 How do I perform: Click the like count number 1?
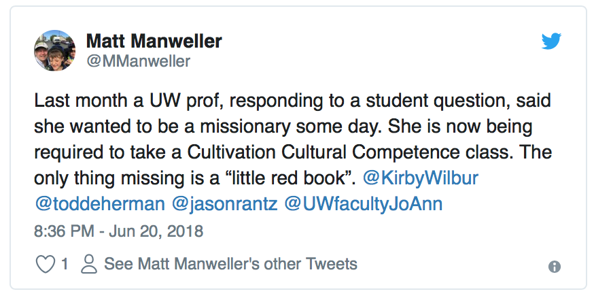tap(65, 263)
